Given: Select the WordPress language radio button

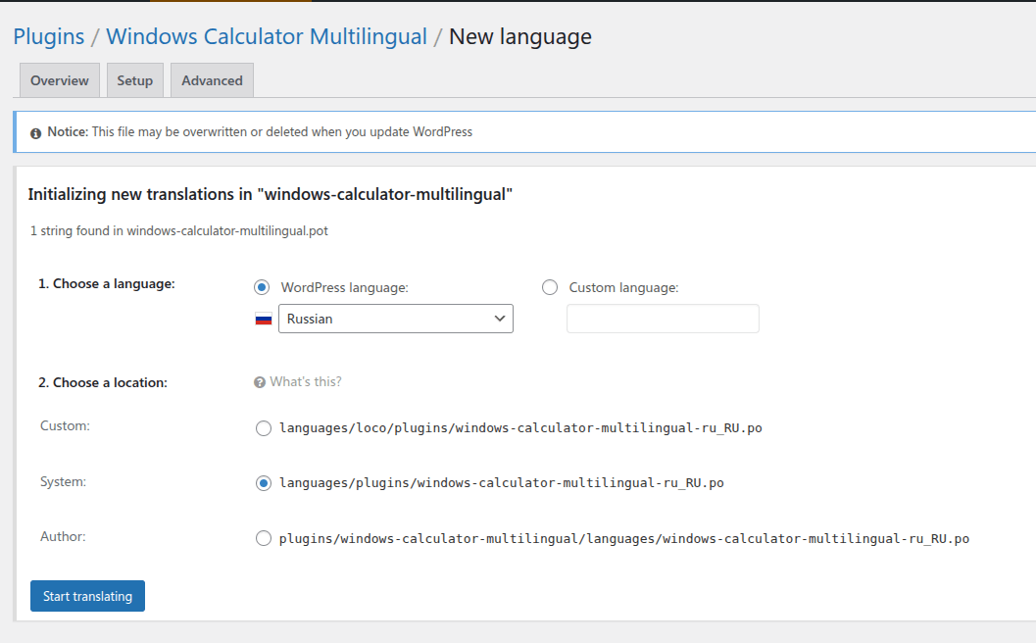Looking at the screenshot, I should (x=262, y=287).
